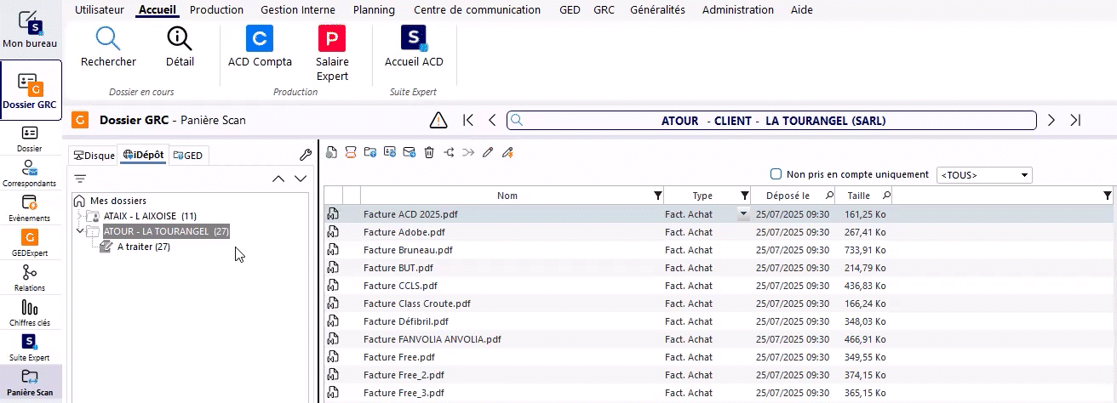Click the filter lines icon above tree

tap(80, 179)
